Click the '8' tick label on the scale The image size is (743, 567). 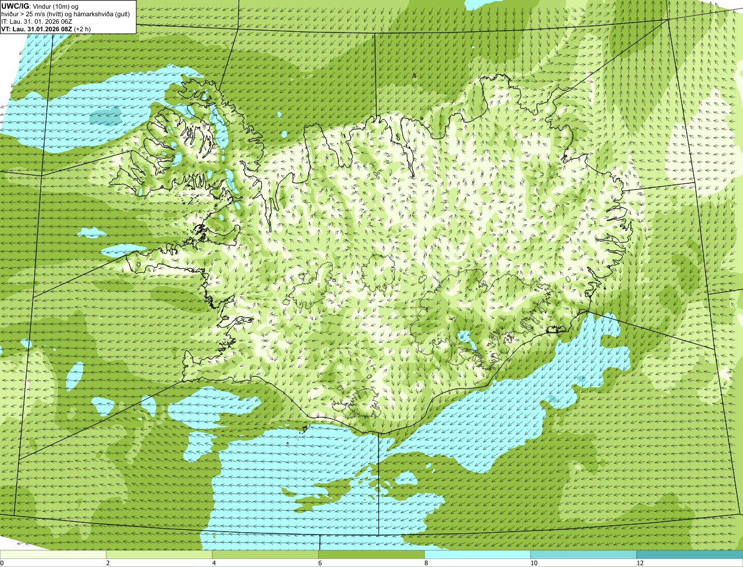pos(426,563)
